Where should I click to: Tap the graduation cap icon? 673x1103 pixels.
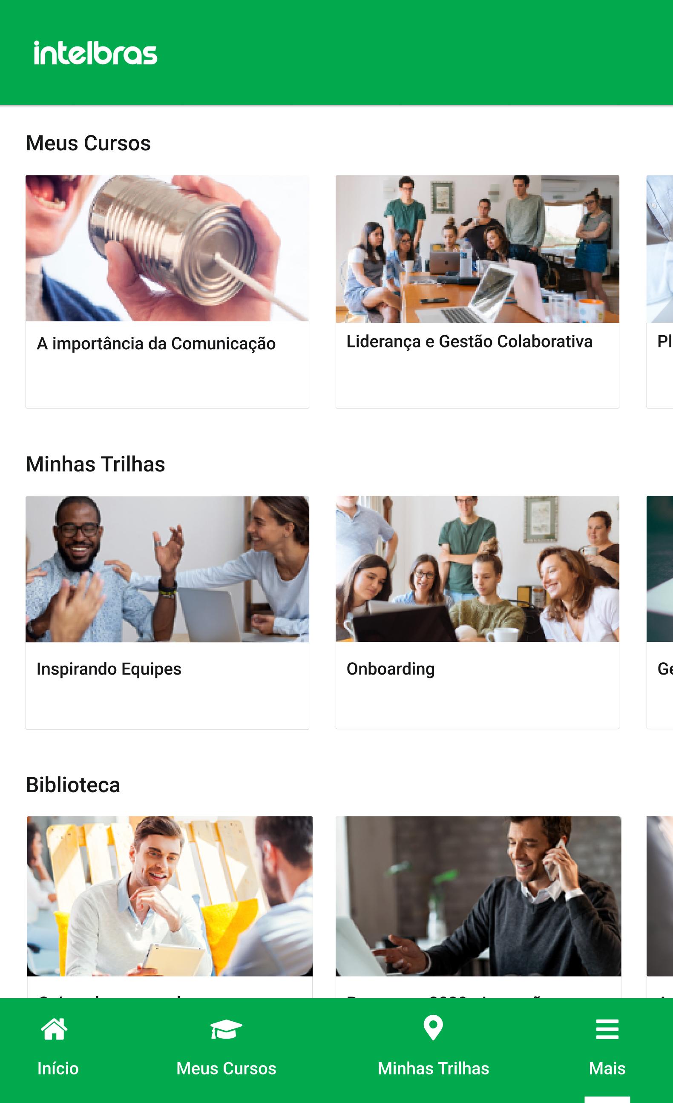(x=226, y=1029)
